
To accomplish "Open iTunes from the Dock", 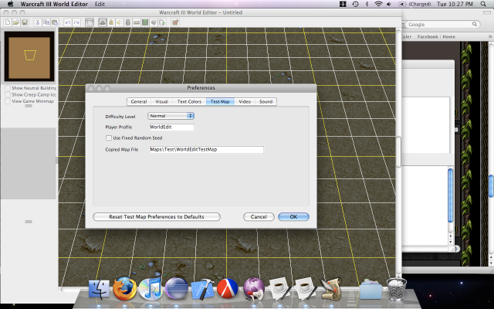I will pyautogui.click(x=151, y=289).
